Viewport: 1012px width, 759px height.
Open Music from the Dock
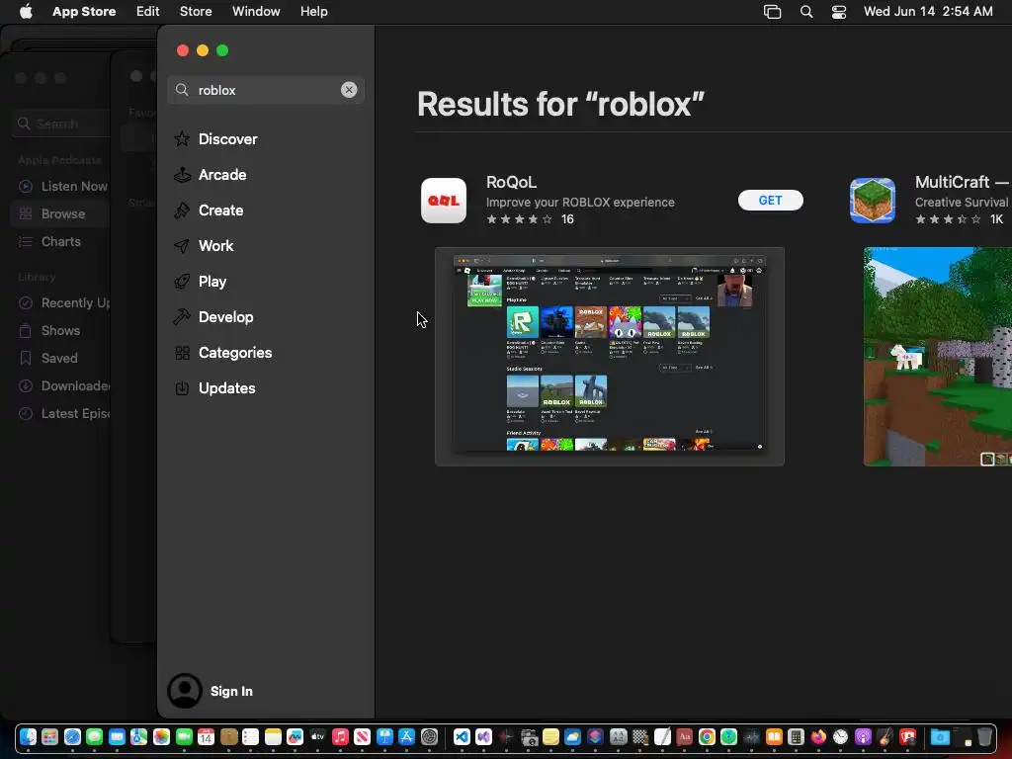point(340,736)
